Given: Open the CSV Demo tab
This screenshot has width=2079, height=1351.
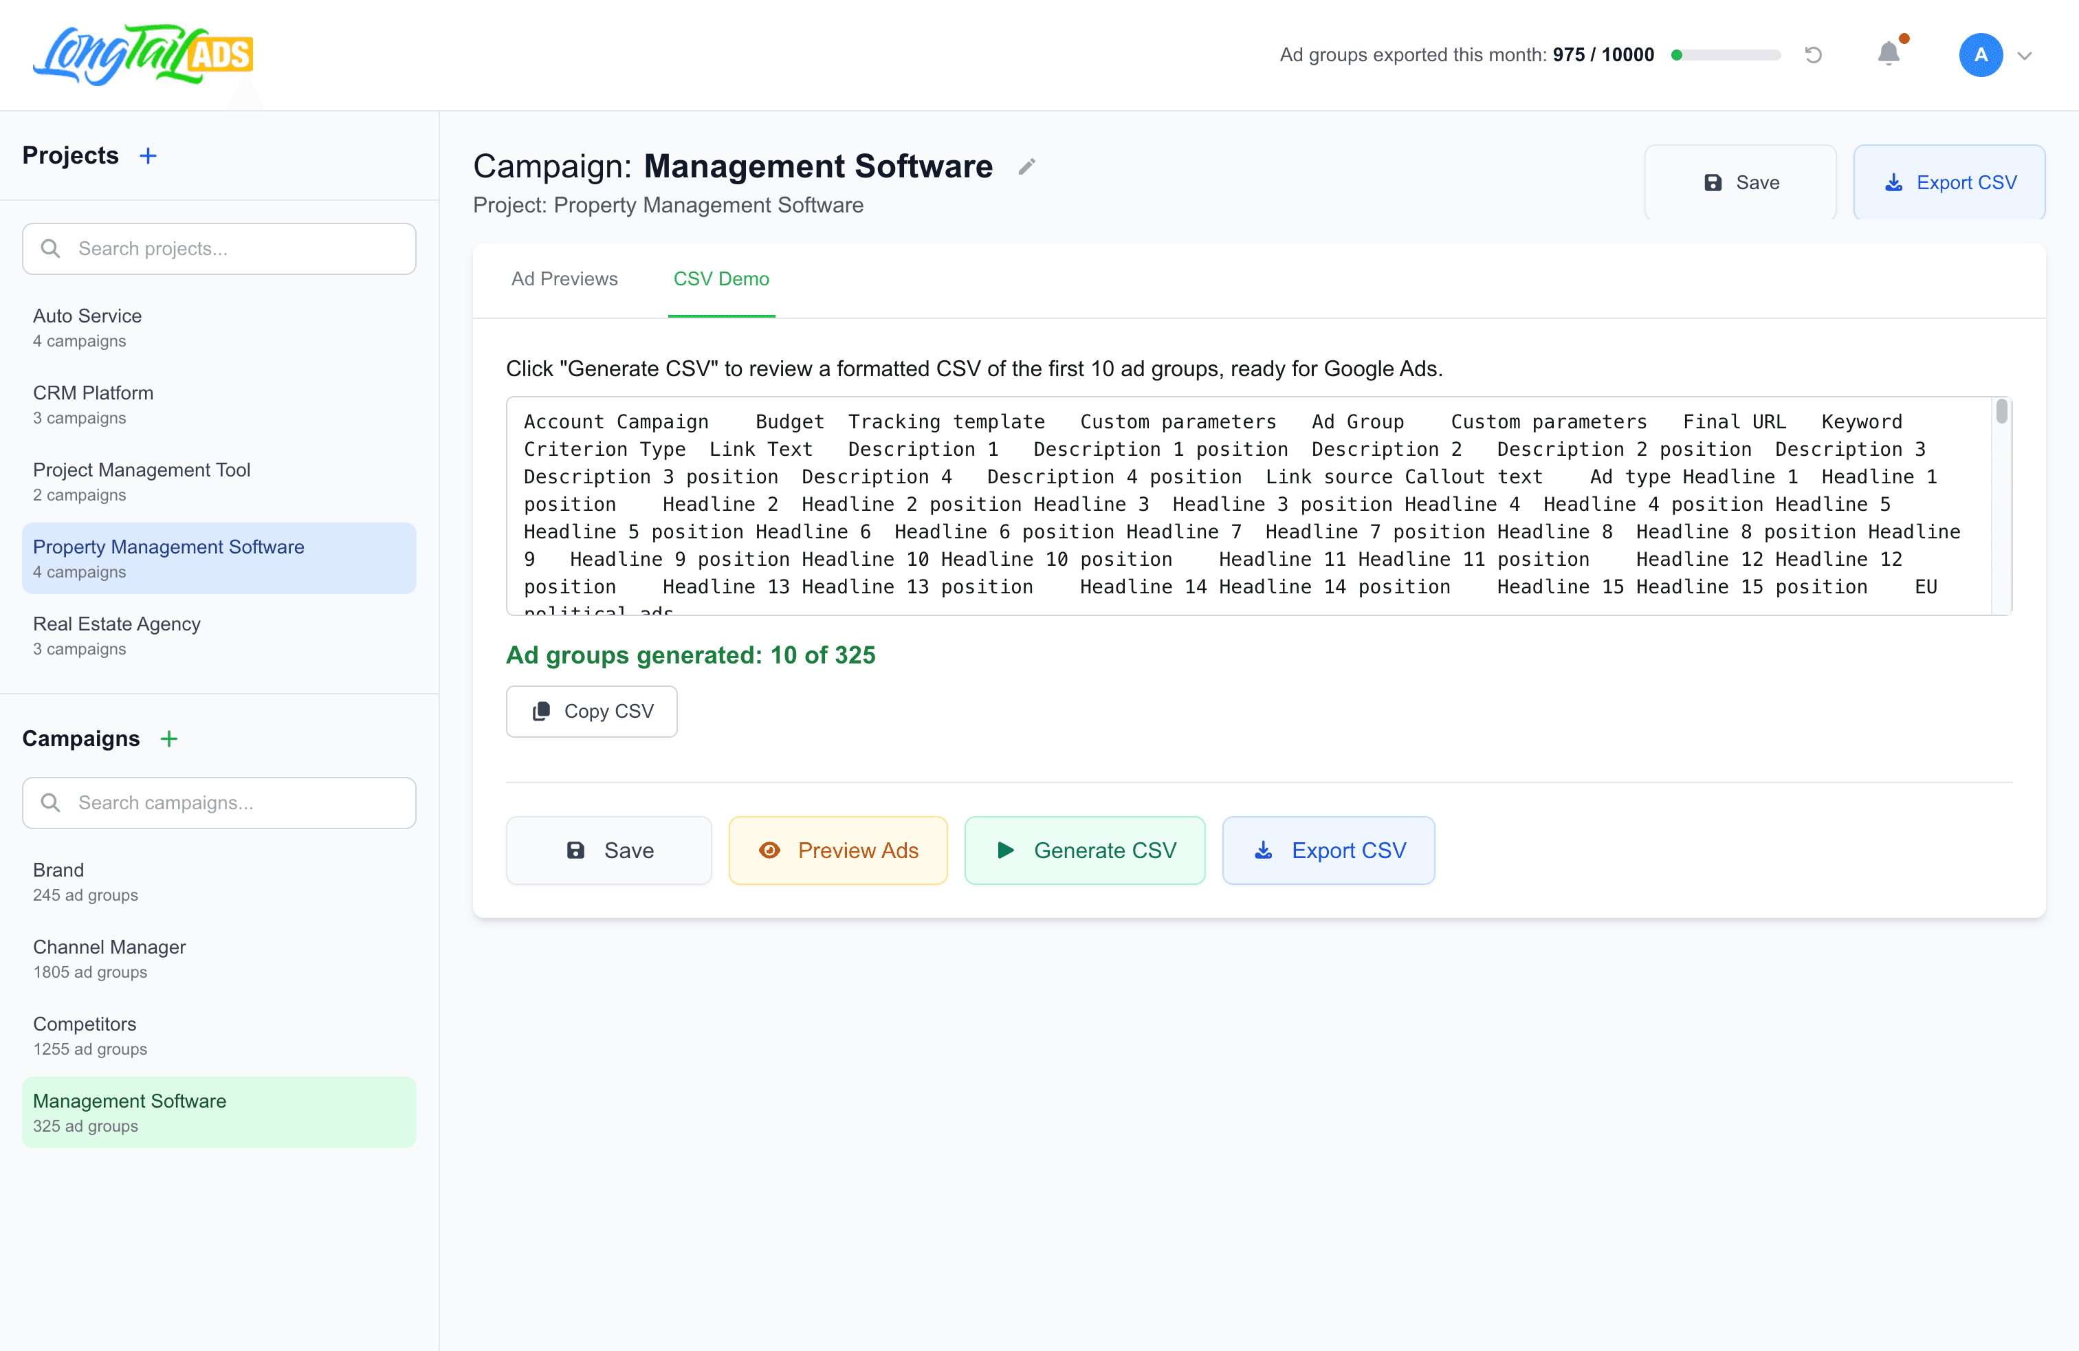Looking at the screenshot, I should click(720, 278).
